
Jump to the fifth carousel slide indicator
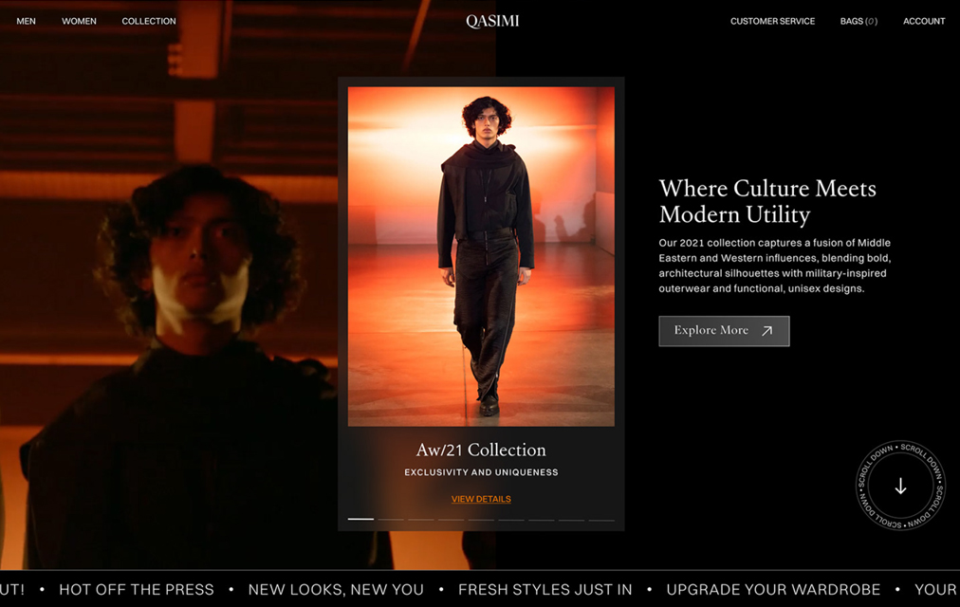click(x=481, y=519)
